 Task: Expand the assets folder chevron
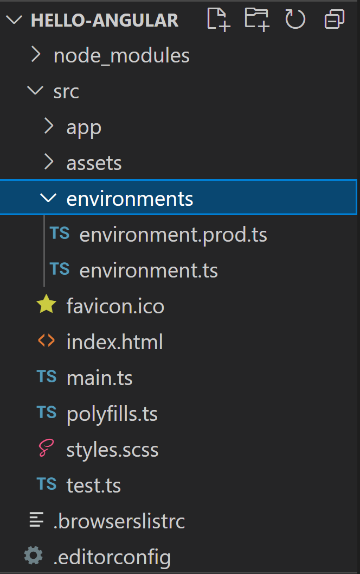click(49, 162)
